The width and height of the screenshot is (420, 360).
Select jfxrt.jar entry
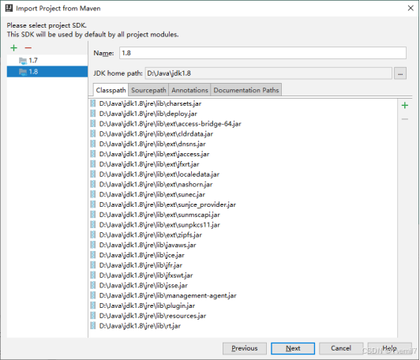point(149,164)
